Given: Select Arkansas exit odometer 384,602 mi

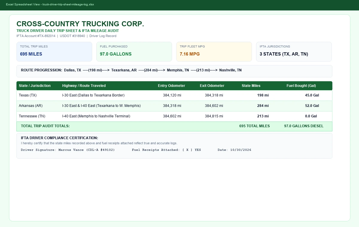Looking at the screenshot, I should pyautogui.click(x=214, y=106).
